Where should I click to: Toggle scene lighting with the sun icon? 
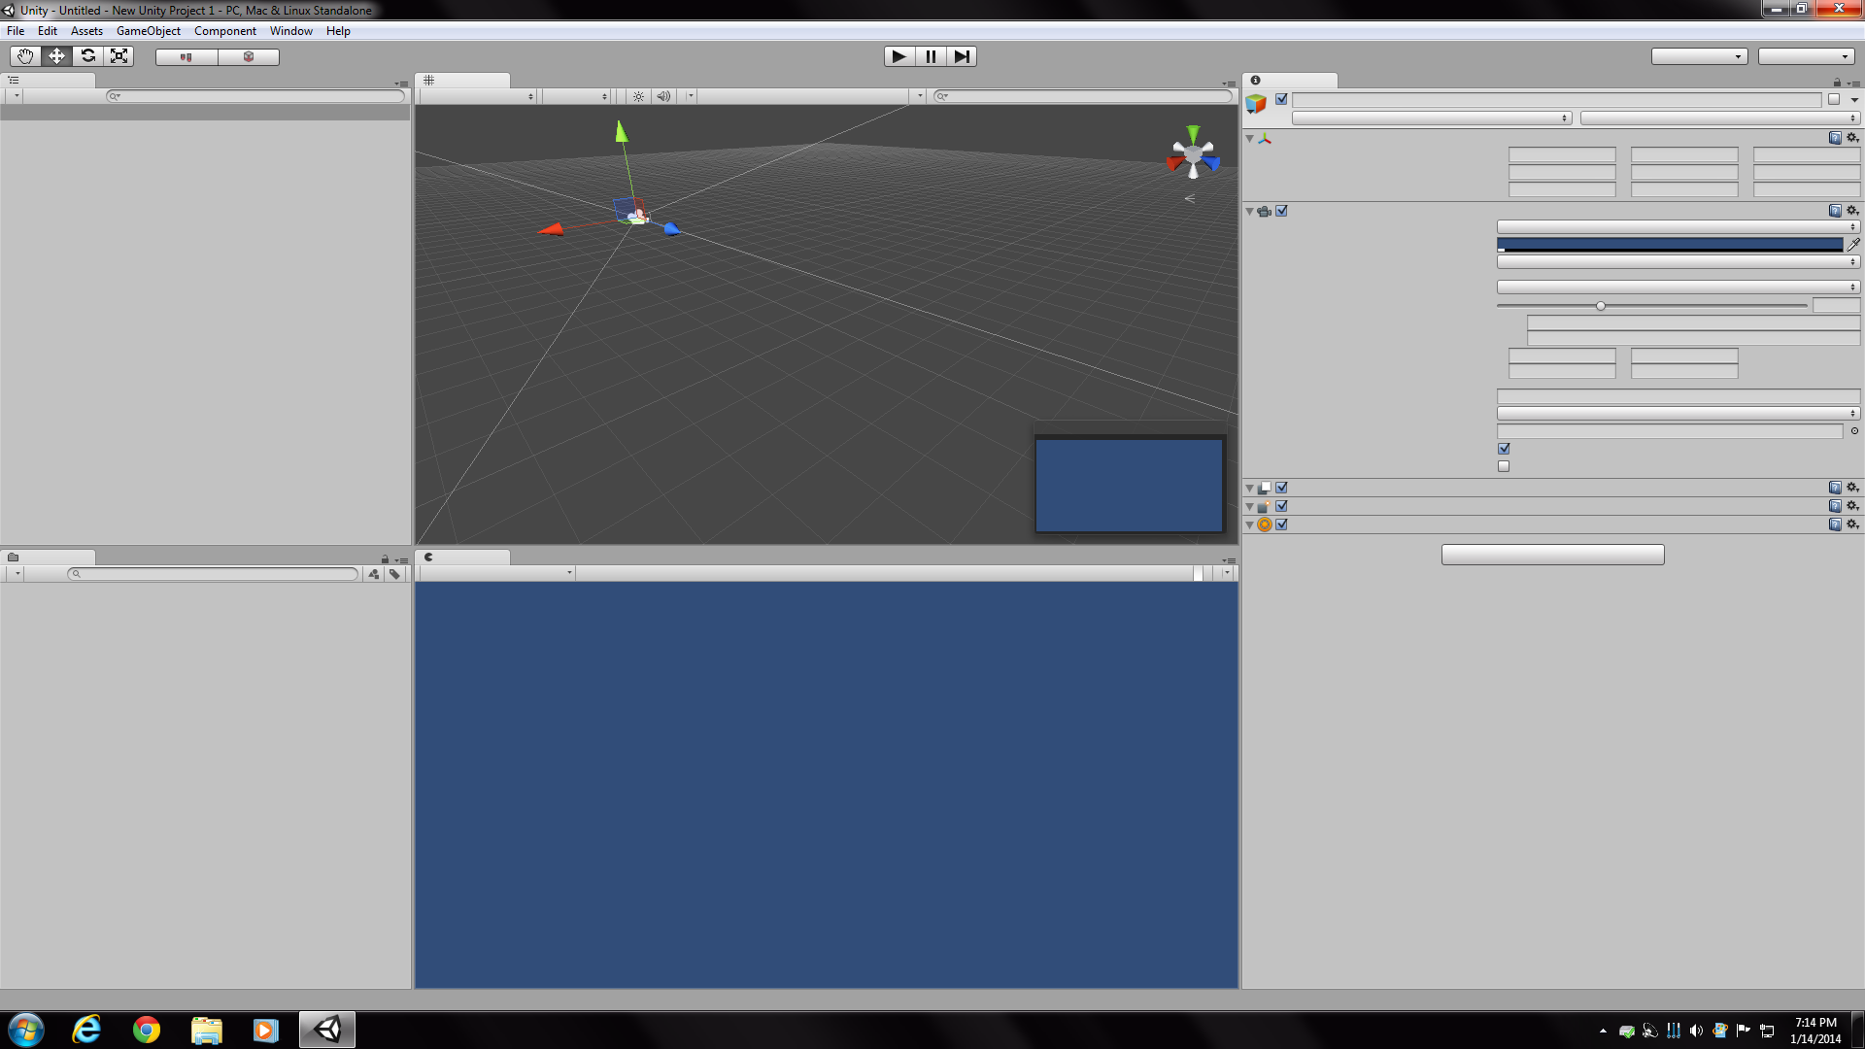pos(637,95)
